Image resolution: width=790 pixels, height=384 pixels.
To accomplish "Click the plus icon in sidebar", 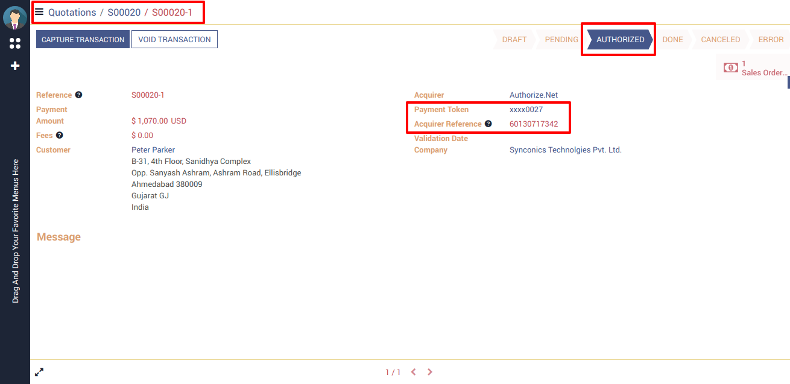I will point(15,66).
